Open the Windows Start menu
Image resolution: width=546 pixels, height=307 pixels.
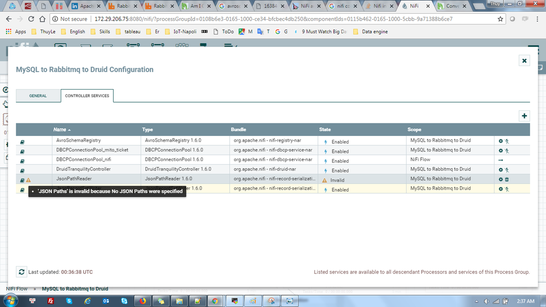tap(10, 301)
